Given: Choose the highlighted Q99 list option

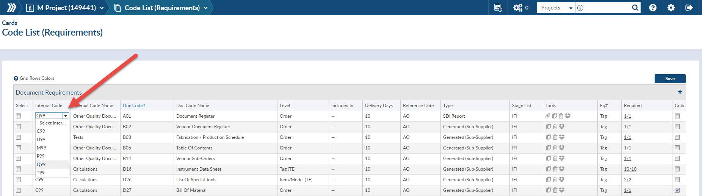Looking at the screenshot, I should pyautogui.click(x=52, y=165).
